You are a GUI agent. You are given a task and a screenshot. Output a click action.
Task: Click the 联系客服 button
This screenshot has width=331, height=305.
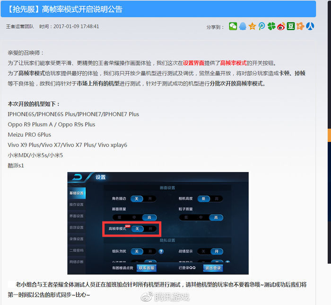[x=147, y=268]
